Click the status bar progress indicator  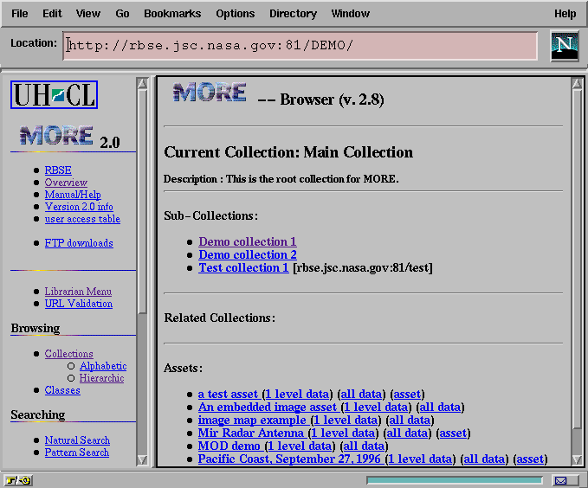pyautogui.click(x=454, y=480)
